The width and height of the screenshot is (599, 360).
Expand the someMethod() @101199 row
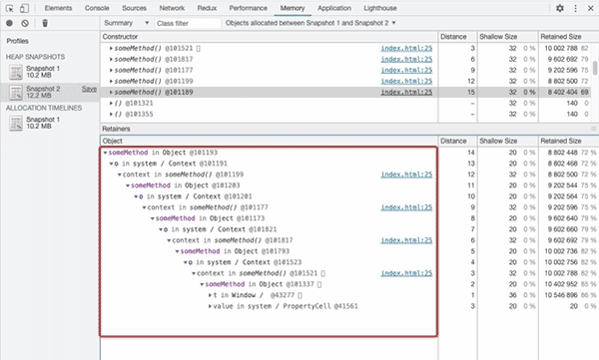(x=111, y=82)
